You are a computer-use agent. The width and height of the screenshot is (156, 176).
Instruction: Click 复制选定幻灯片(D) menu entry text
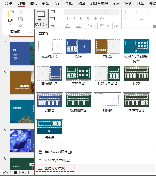click(x=58, y=152)
